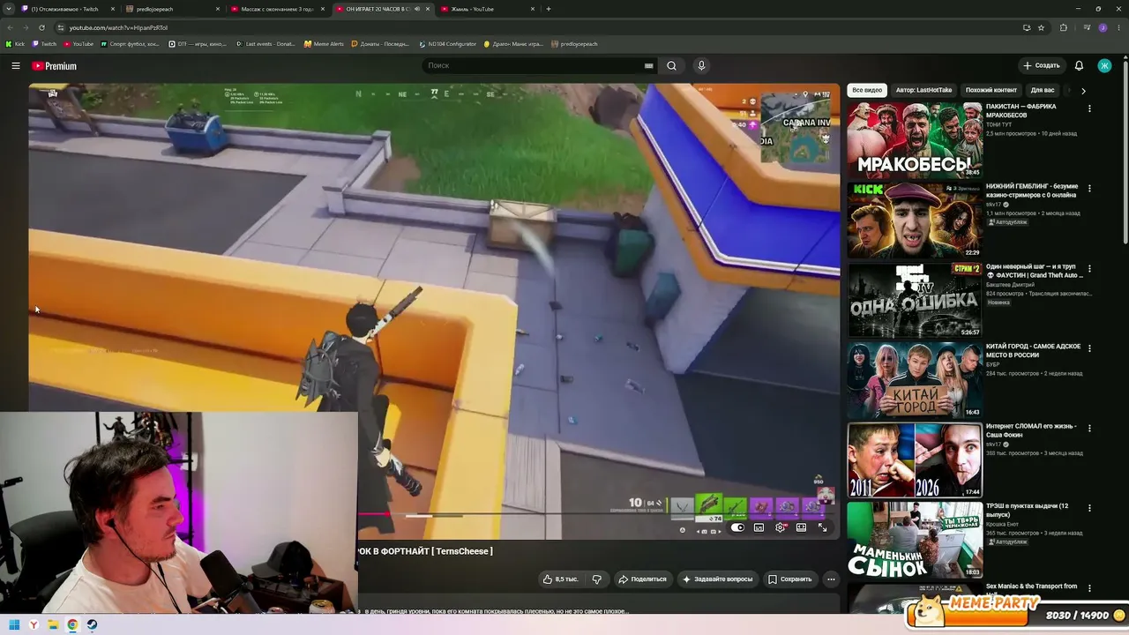Click Поделиться share button
This screenshot has width=1129, height=635.
click(x=642, y=579)
